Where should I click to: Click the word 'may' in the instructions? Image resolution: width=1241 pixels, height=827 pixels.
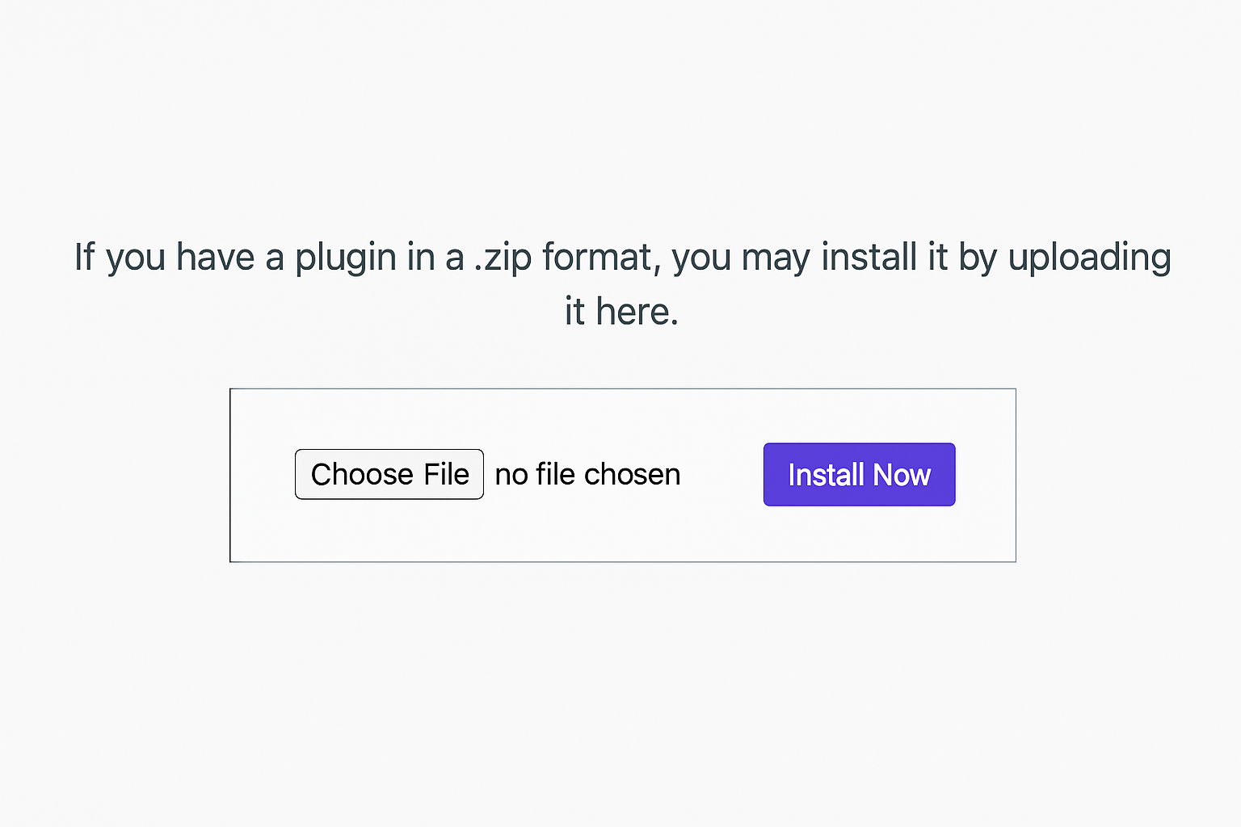(776, 258)
